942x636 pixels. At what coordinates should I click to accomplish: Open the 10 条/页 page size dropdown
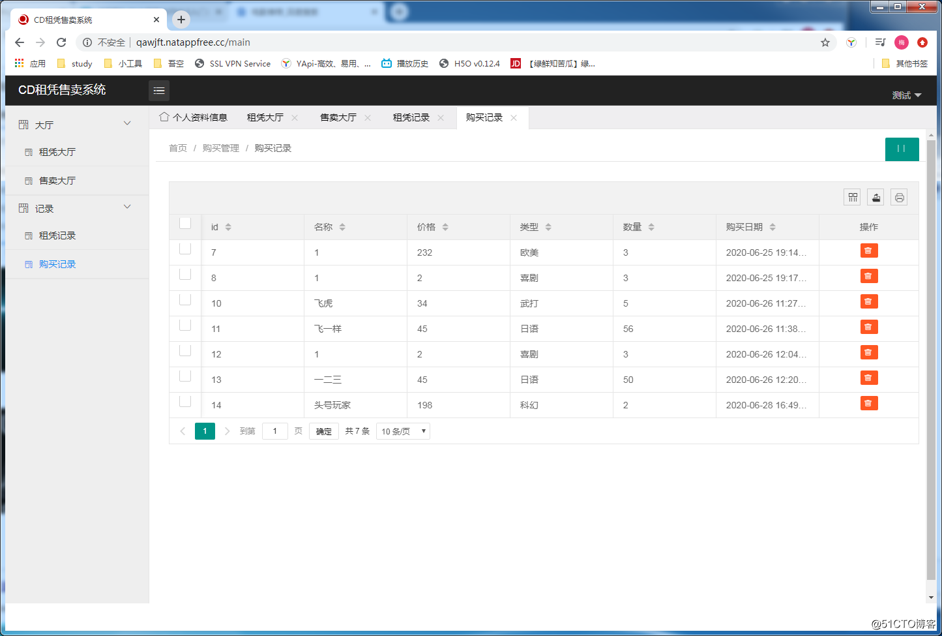(403, 431)
